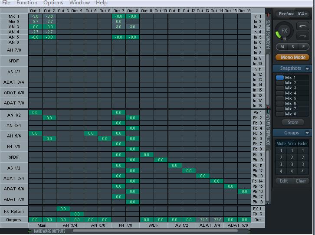The height and width of the screenshot is (235, 315).
Task: Open the FX percentage knob
Action: (x=284, y=31)
